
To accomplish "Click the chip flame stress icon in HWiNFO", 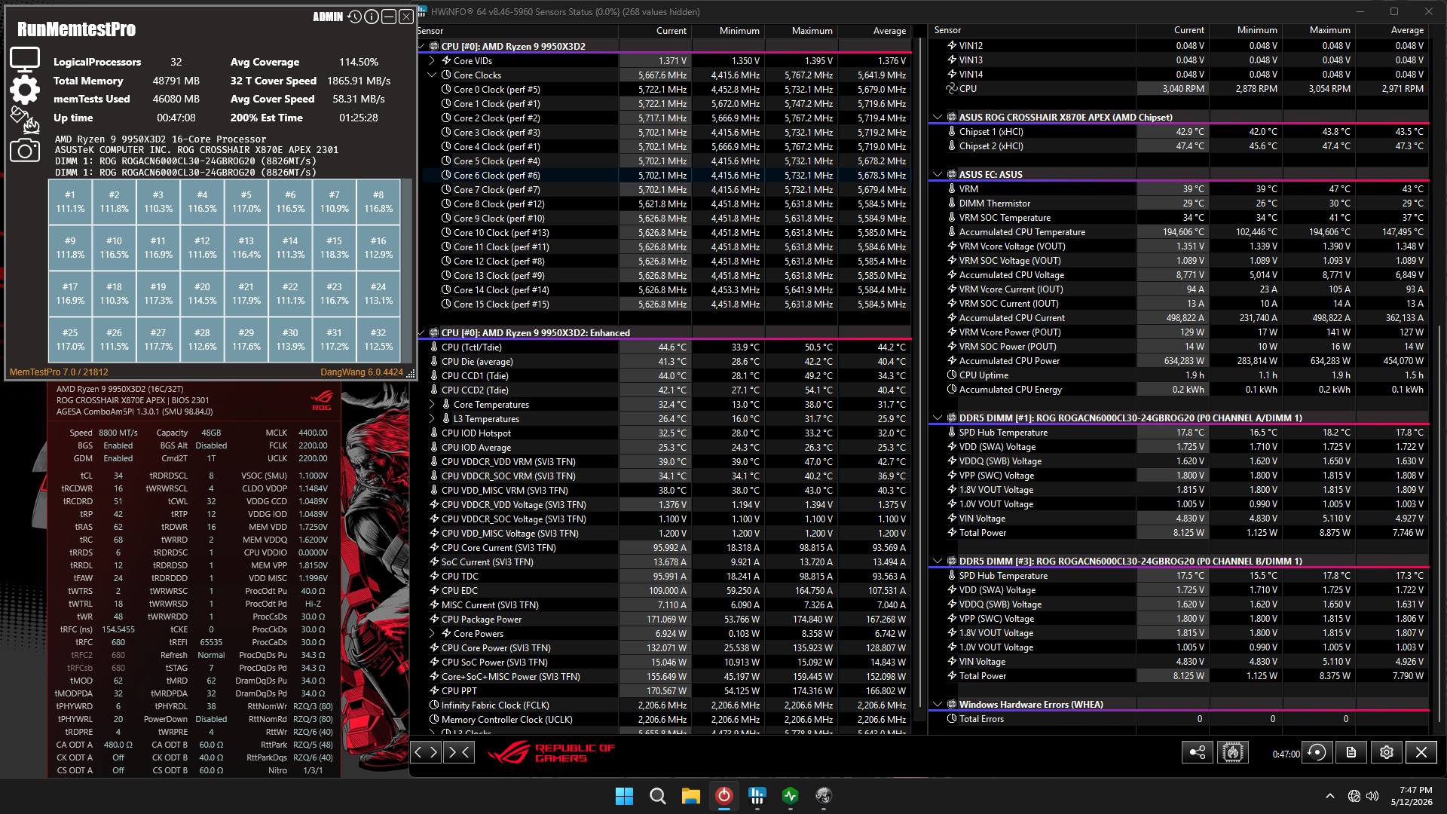I will pos(1233,752).
